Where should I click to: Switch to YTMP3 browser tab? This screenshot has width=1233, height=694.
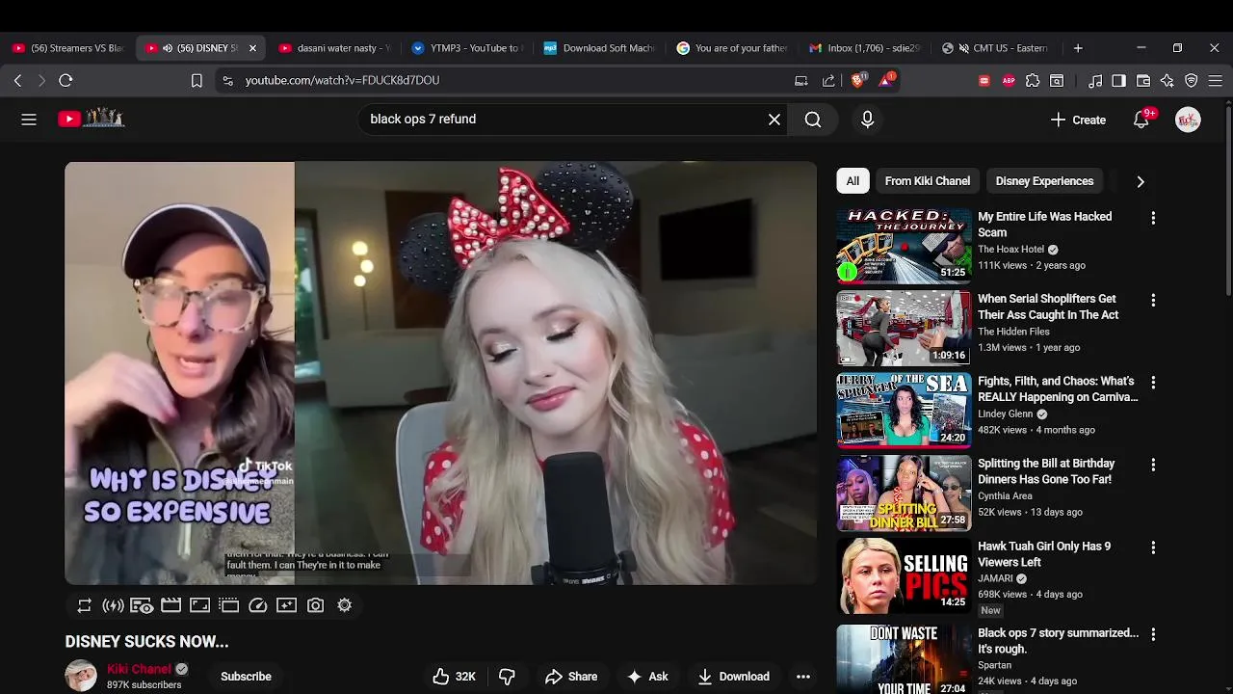point(467,48)
